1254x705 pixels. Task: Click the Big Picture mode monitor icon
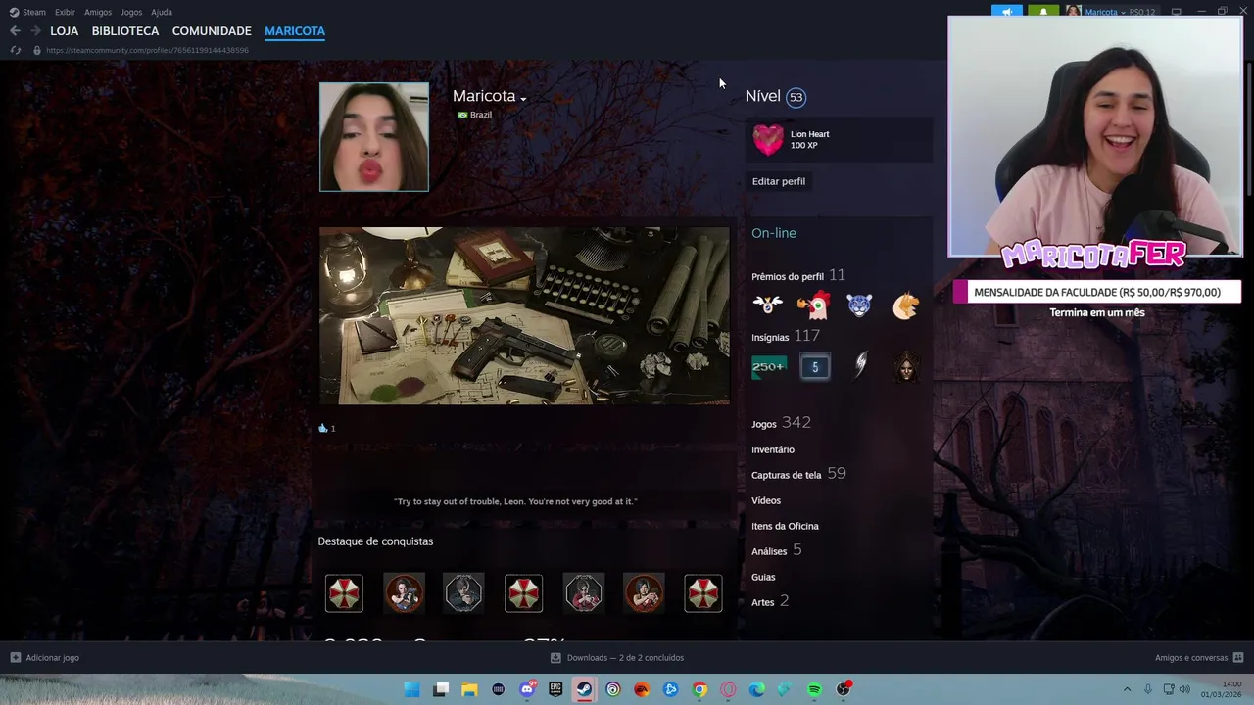[1177, 12]
